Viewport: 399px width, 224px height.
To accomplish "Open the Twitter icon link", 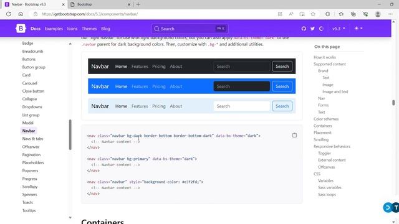I will (312, 29).
